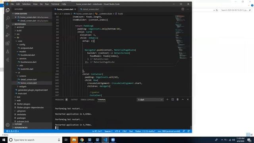Image resolution: width=254 pixels, height=143 pixels.
Task: Open the Terminal menu
Action: [x=55, y=4]
